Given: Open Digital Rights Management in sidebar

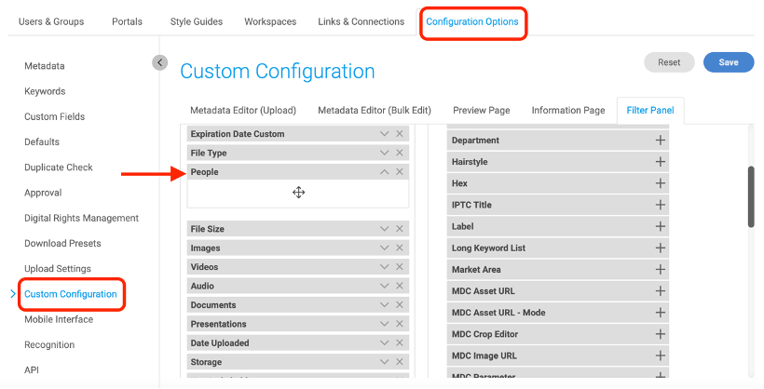Looking at the screenshot, I should [81, 218].
